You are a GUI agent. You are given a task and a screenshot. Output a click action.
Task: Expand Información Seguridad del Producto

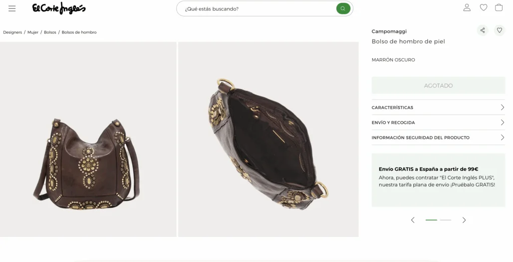click(x=438, y=138)
